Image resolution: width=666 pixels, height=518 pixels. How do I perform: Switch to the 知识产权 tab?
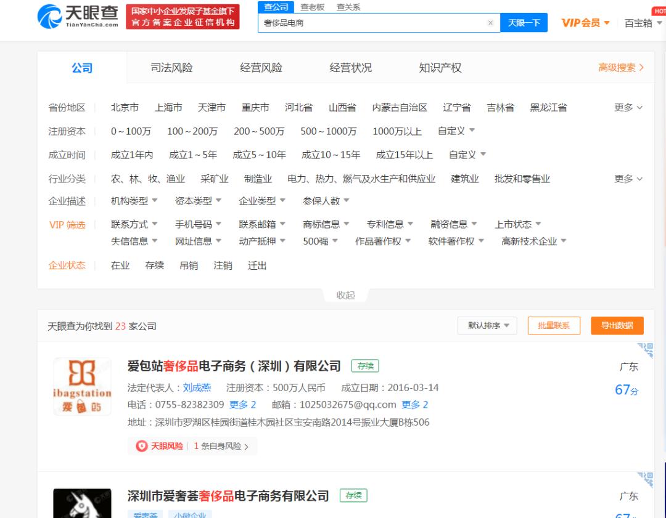(440, 68)
